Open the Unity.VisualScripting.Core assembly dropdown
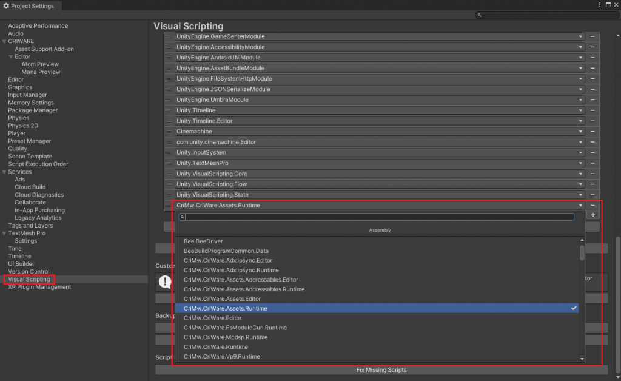 pos(582,174)
